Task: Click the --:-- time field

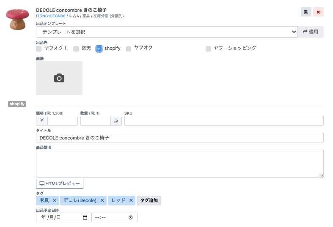Action: (114, 217)
